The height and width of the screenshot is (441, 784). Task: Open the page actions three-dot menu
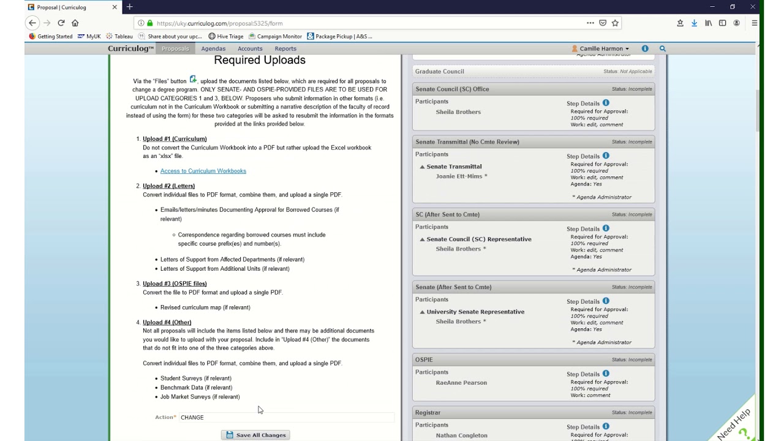tap(590, 23)
